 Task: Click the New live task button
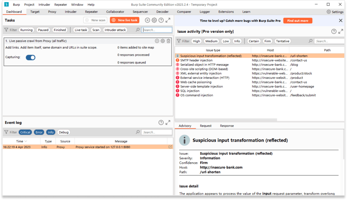pos(125,20)
